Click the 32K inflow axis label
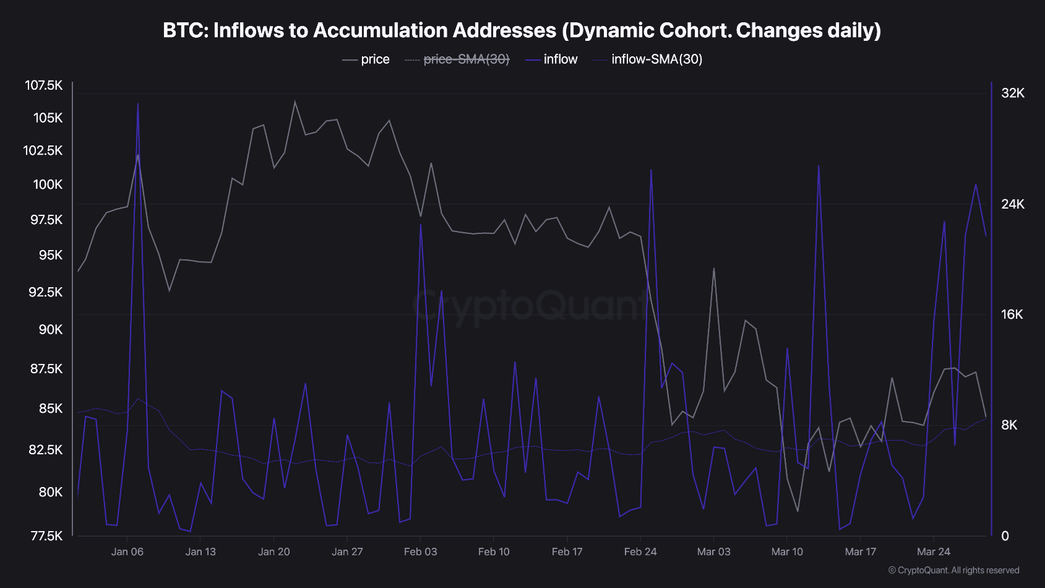The image size is (1045, 588). (x=1013, y=93)
